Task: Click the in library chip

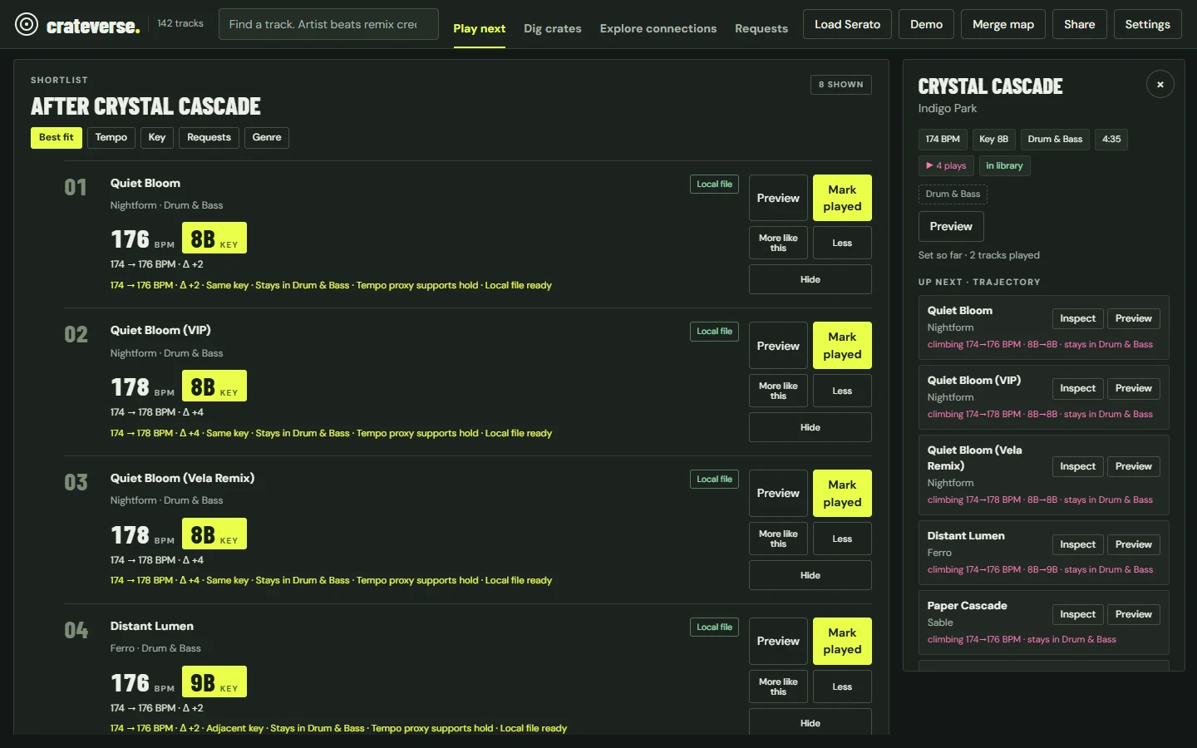Action: click(1004, 165)
